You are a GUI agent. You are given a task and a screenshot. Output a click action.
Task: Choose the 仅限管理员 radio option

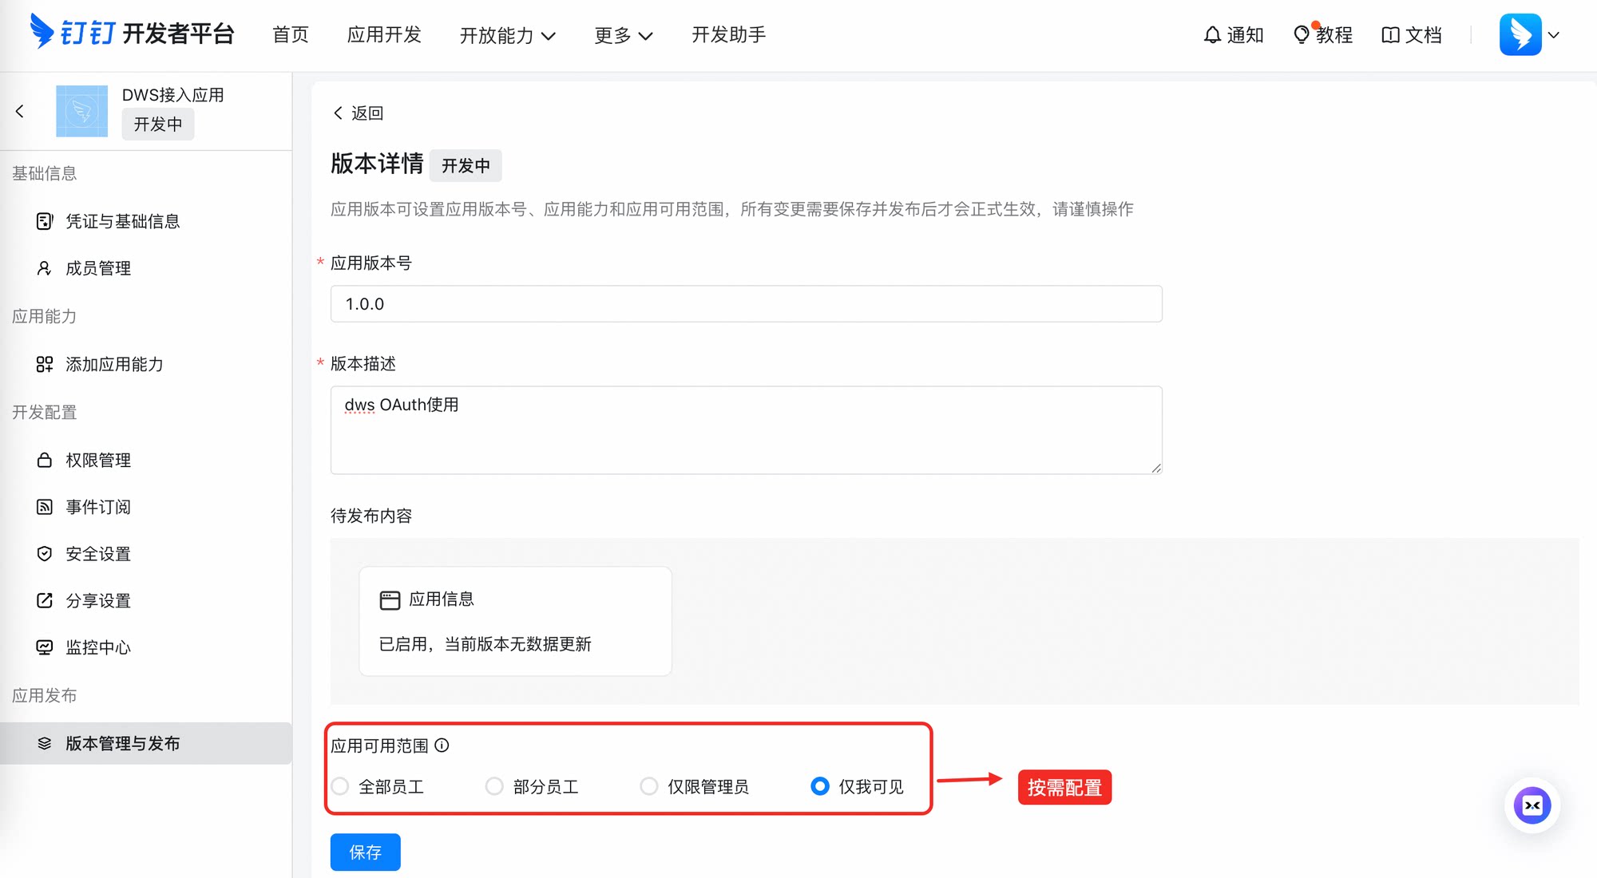pos(649,787)
